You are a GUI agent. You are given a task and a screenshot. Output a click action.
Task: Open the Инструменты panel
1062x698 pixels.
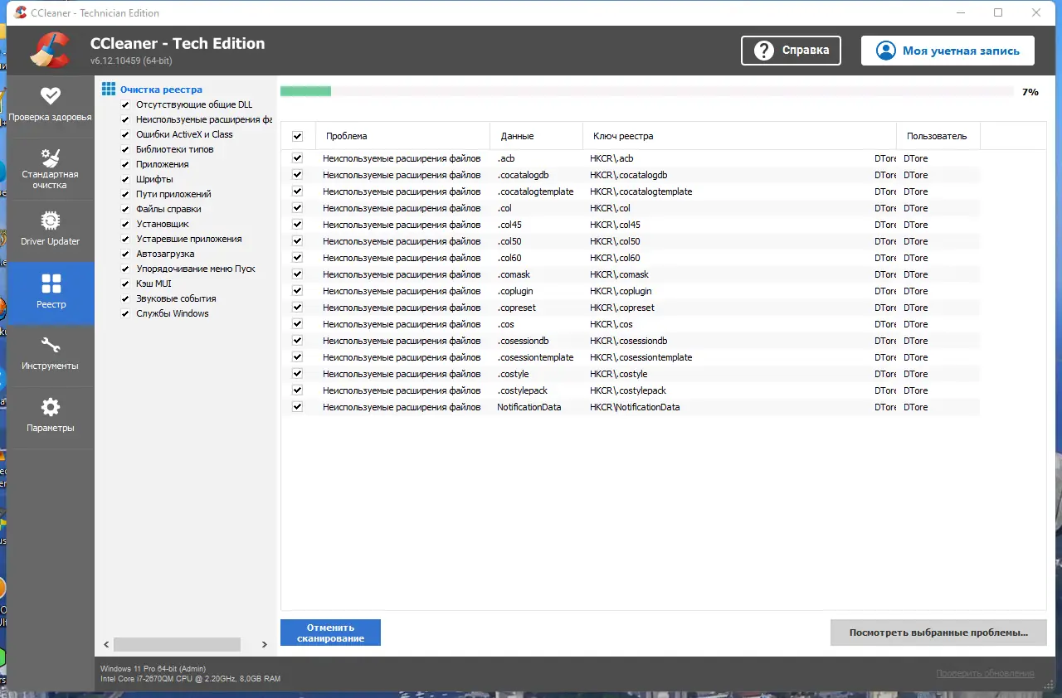(x=51, y=355)
